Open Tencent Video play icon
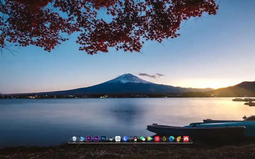The width and height of the screenshot is (255, 159). (x=150, y=139)
